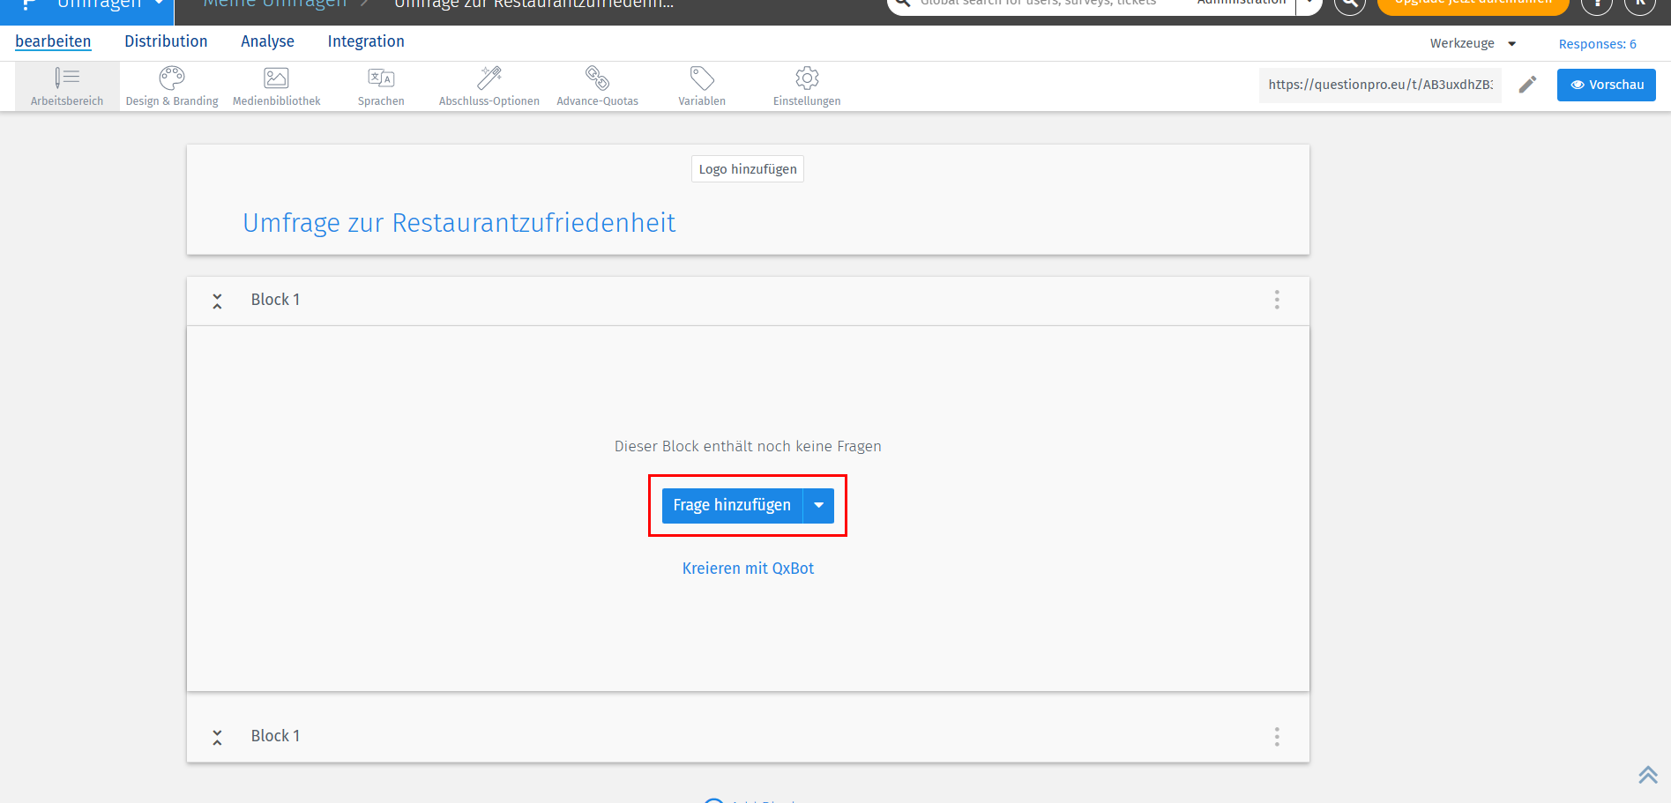The width and height of the screenshot is (1671, 803).
Task: Click 'Dieser Block enthält noch keine Fragen' text
Action: [748, 446]
